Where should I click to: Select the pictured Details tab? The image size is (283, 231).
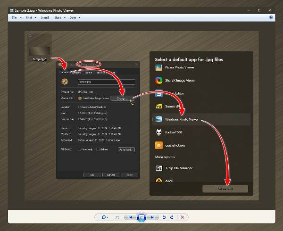point(88,73)
